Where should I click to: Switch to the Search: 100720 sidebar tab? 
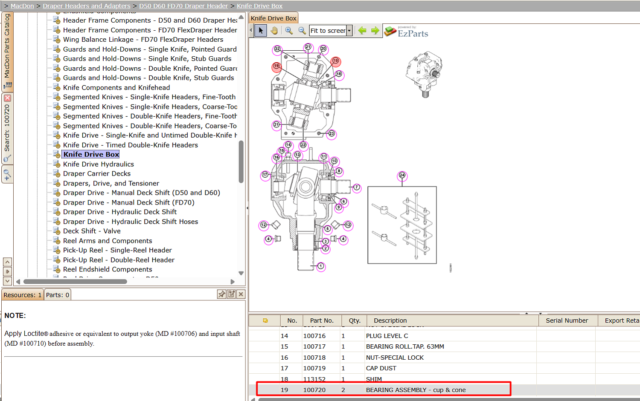coord(7,128)
